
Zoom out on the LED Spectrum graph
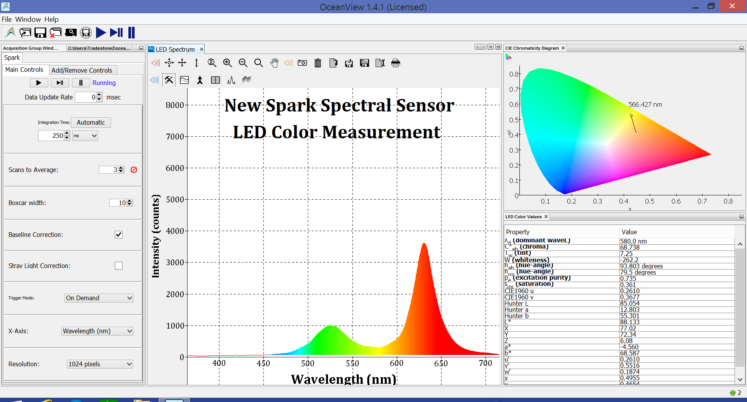(243, 63)
